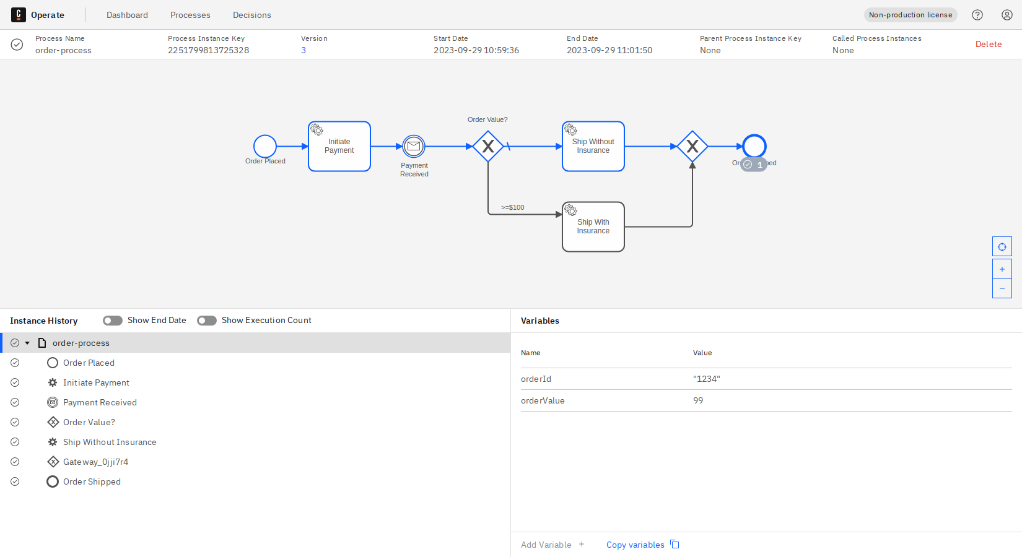Click the Delete button

click(989, 44)
